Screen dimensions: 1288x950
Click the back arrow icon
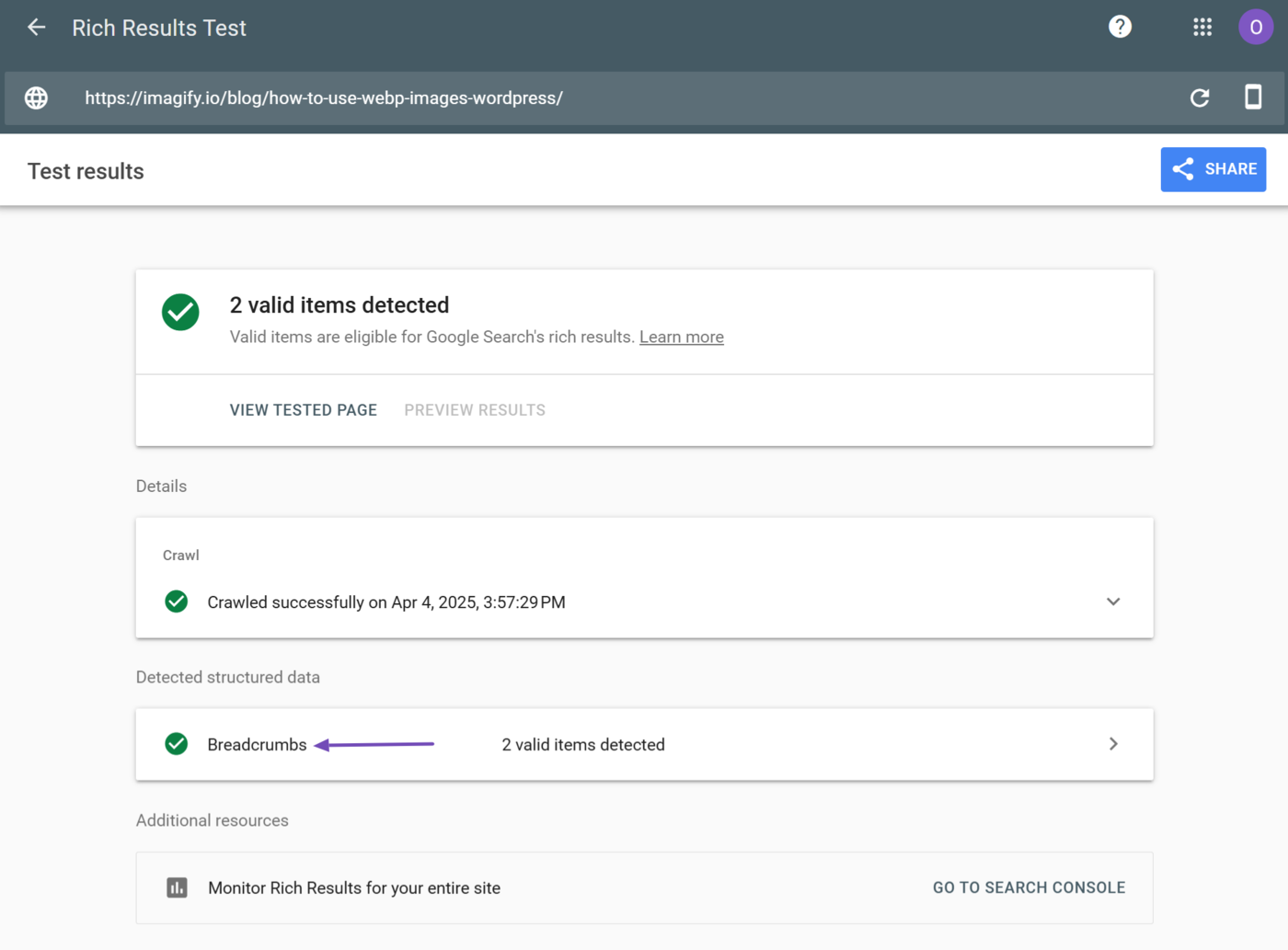[x=36, y=28]
